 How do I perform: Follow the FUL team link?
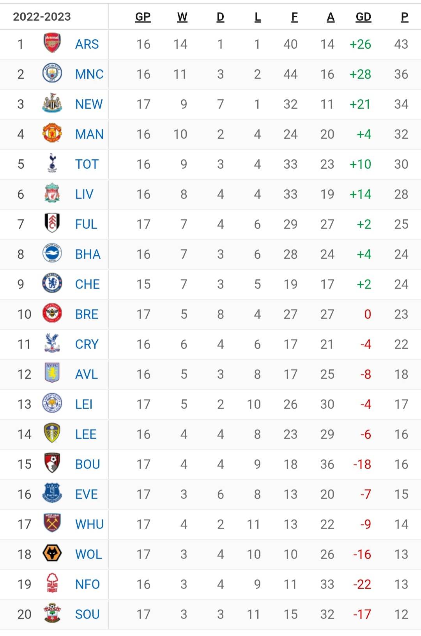pos(86,224)
